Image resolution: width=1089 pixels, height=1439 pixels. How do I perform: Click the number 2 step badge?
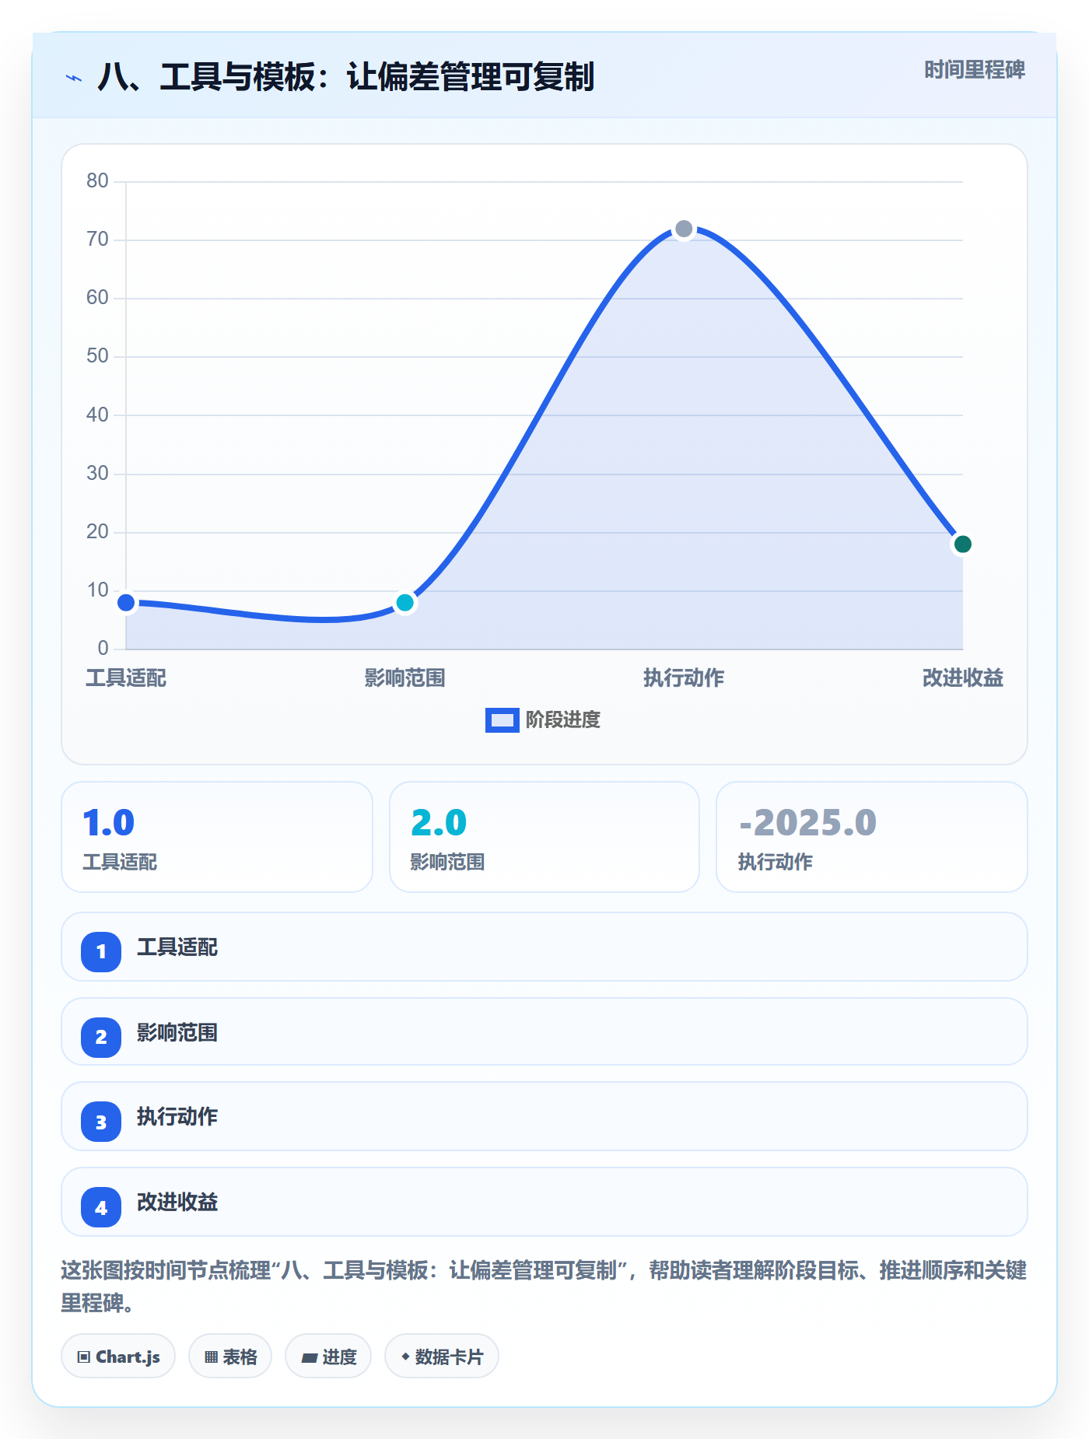coord(101,1037)
